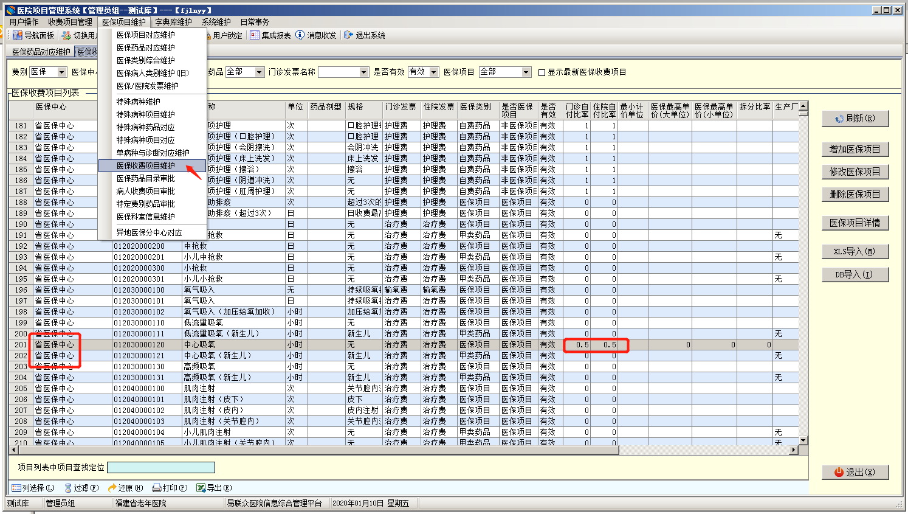Switch to the 医保药品对应维护 tab
The height and width of the screenshot is (514, 908).
pos(41,52)
